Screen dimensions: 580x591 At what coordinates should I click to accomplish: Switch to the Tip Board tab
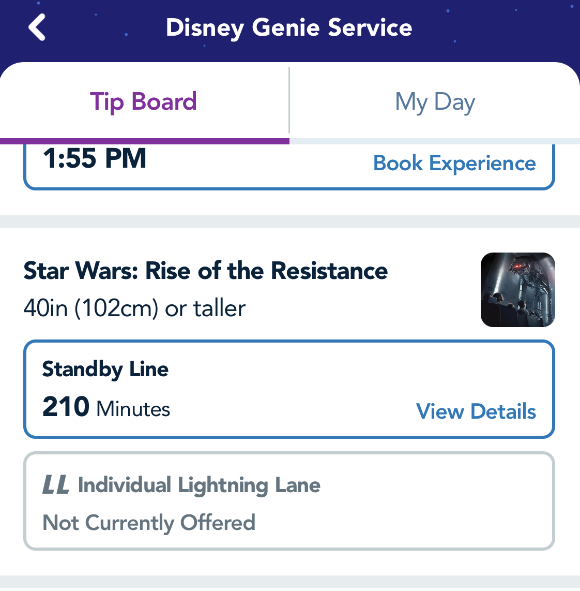[143, 101]
